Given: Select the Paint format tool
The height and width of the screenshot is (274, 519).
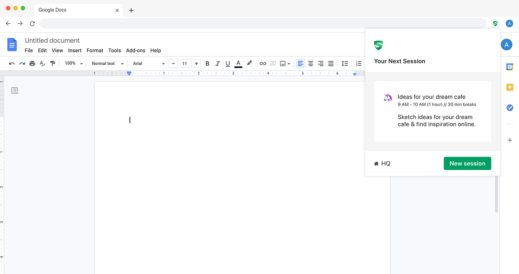Looking at the screenshot, I should coord(53,63).
